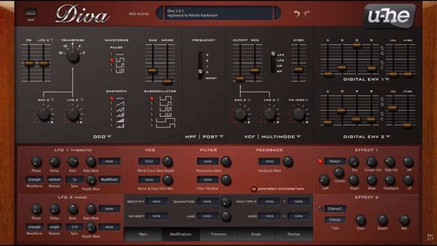437x246 pixels.
Task: Click the DCO LFO 2 modulation knob
Action: coord(73,114)
